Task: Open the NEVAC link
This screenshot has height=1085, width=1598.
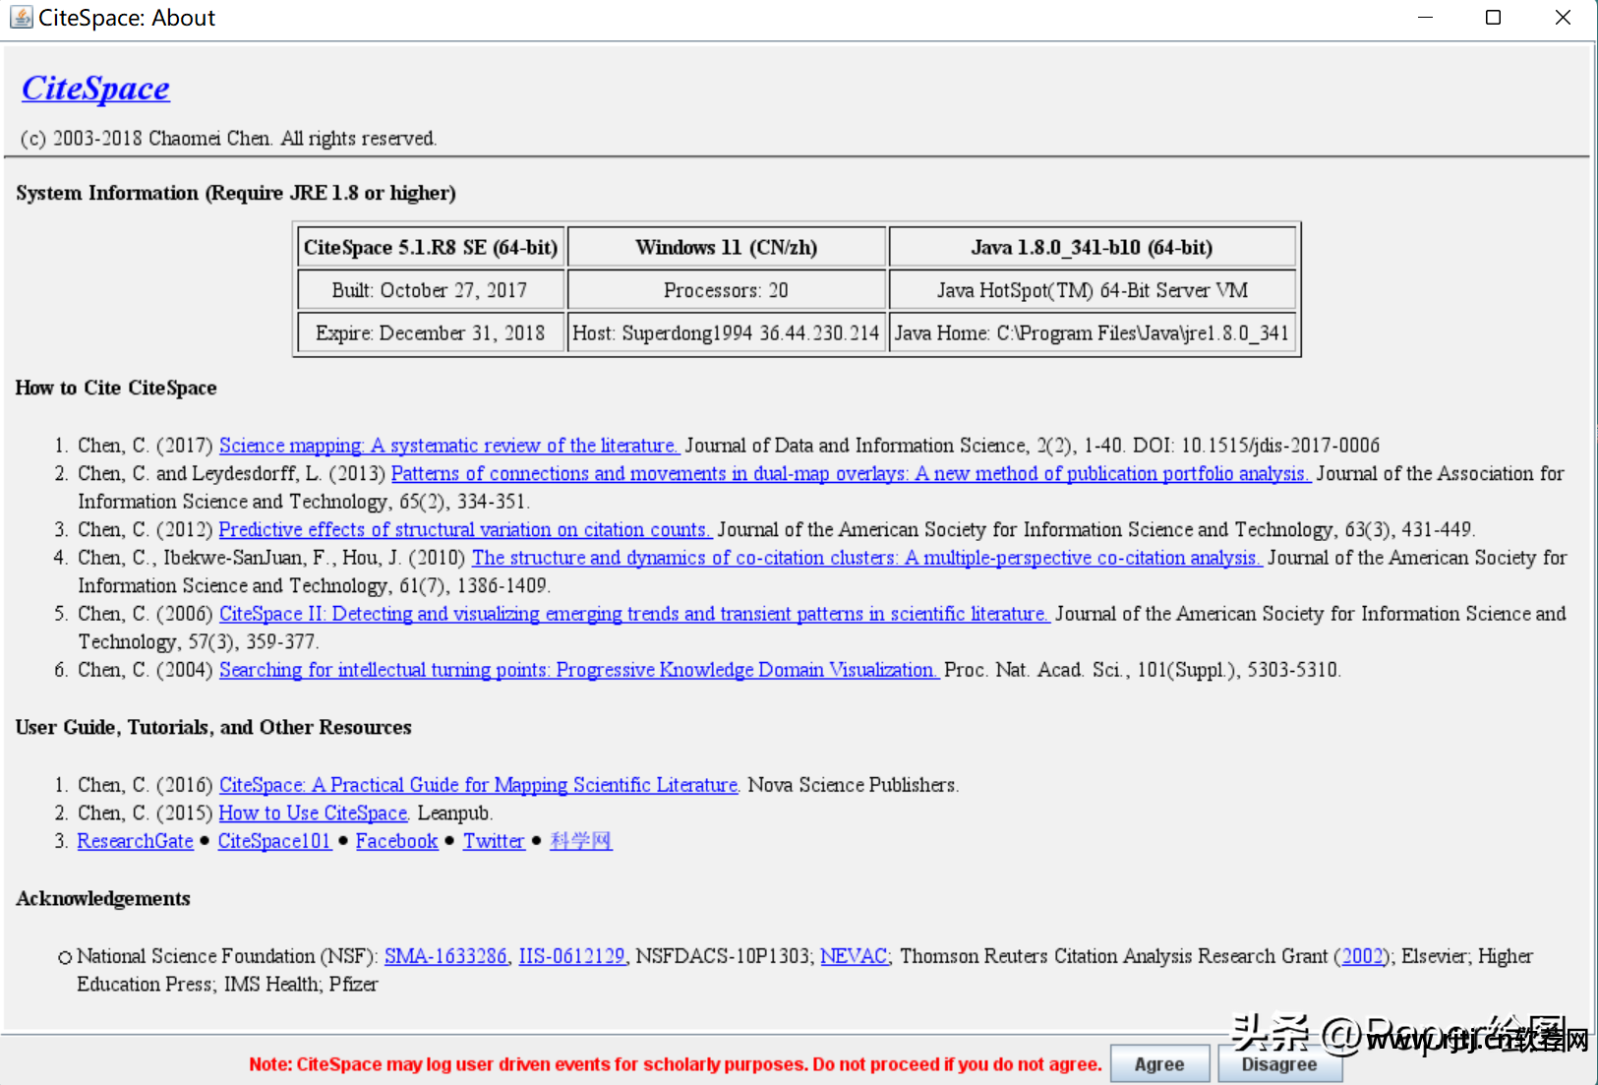Action: click(854, 956)
